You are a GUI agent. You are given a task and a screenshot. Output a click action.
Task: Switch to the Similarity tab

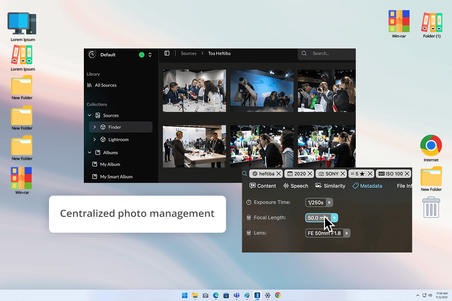click(x=330, y=186)
